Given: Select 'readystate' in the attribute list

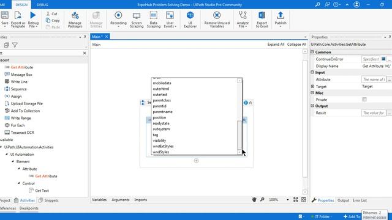Looking at the screenshot, I should pos(161,123).
